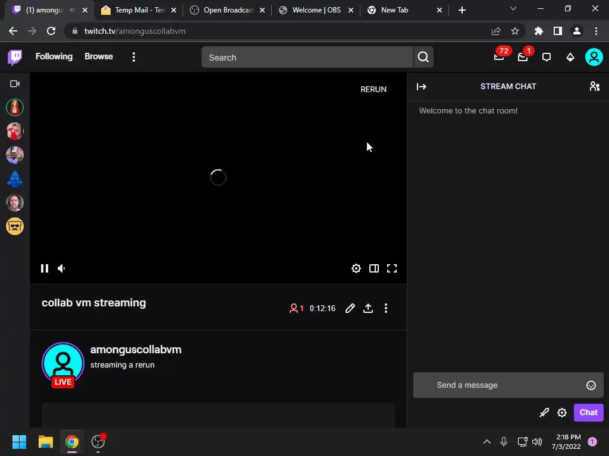Click the followed channels camera icon in sidebar
This screenshot has width=609, height=456.
pos(15,84)
